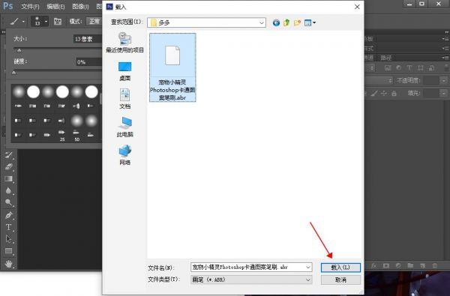The height and width of the screenshot is (296, 450).
Task: Click the go back arrow in dialog
Action: [x=276, y=22]
